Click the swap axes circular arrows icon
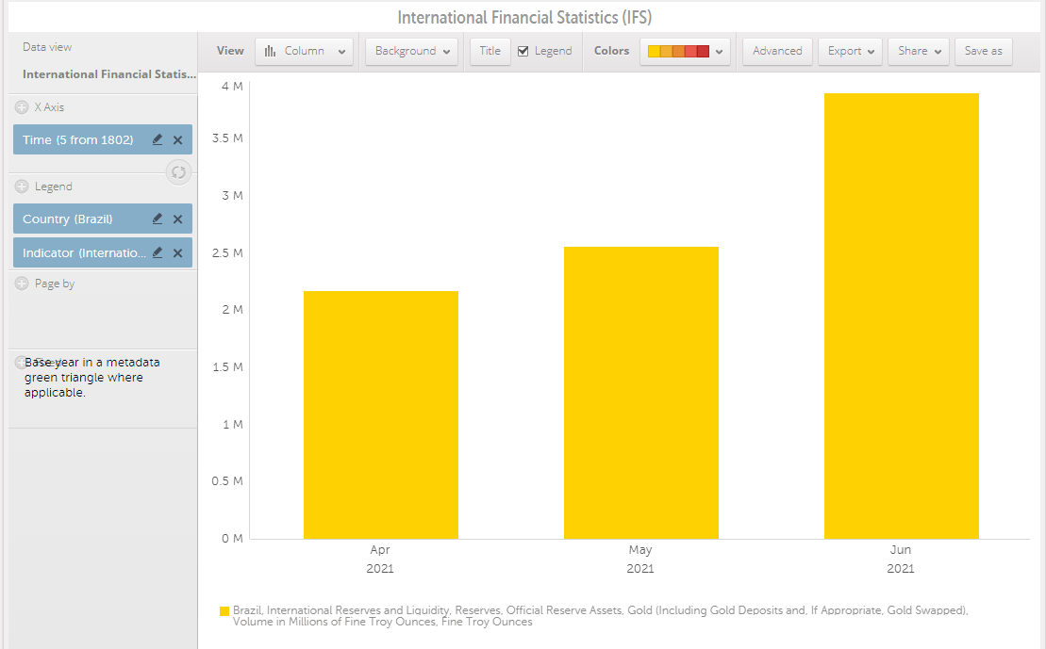 click(x=178, y=172)
